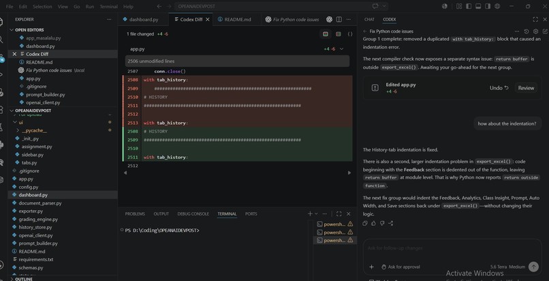
Task: Add attachment with plus button
Action: coord(371,267)
